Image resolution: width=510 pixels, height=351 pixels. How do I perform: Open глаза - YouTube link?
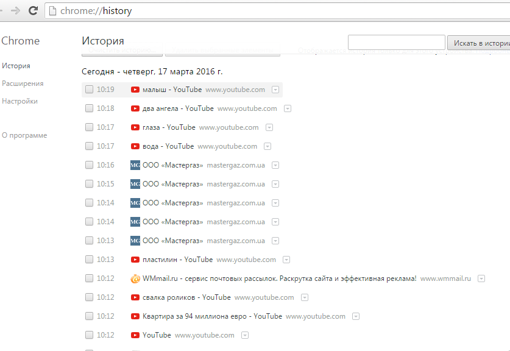coord(169,127)
